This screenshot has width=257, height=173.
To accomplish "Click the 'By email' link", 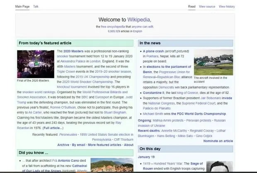I will click(78, 145).
